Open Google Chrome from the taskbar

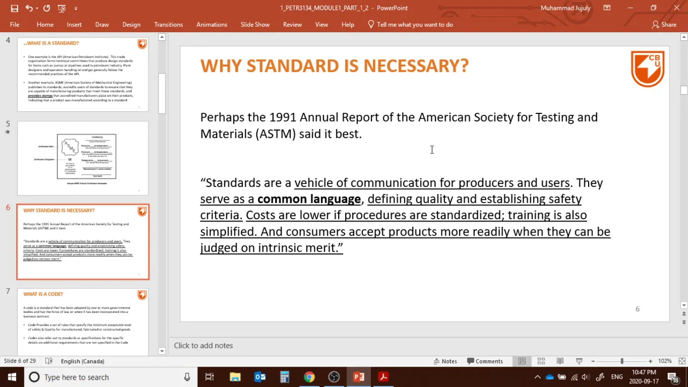click(309, 377)
